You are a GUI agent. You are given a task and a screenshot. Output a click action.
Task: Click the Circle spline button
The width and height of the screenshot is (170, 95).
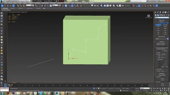158,27
